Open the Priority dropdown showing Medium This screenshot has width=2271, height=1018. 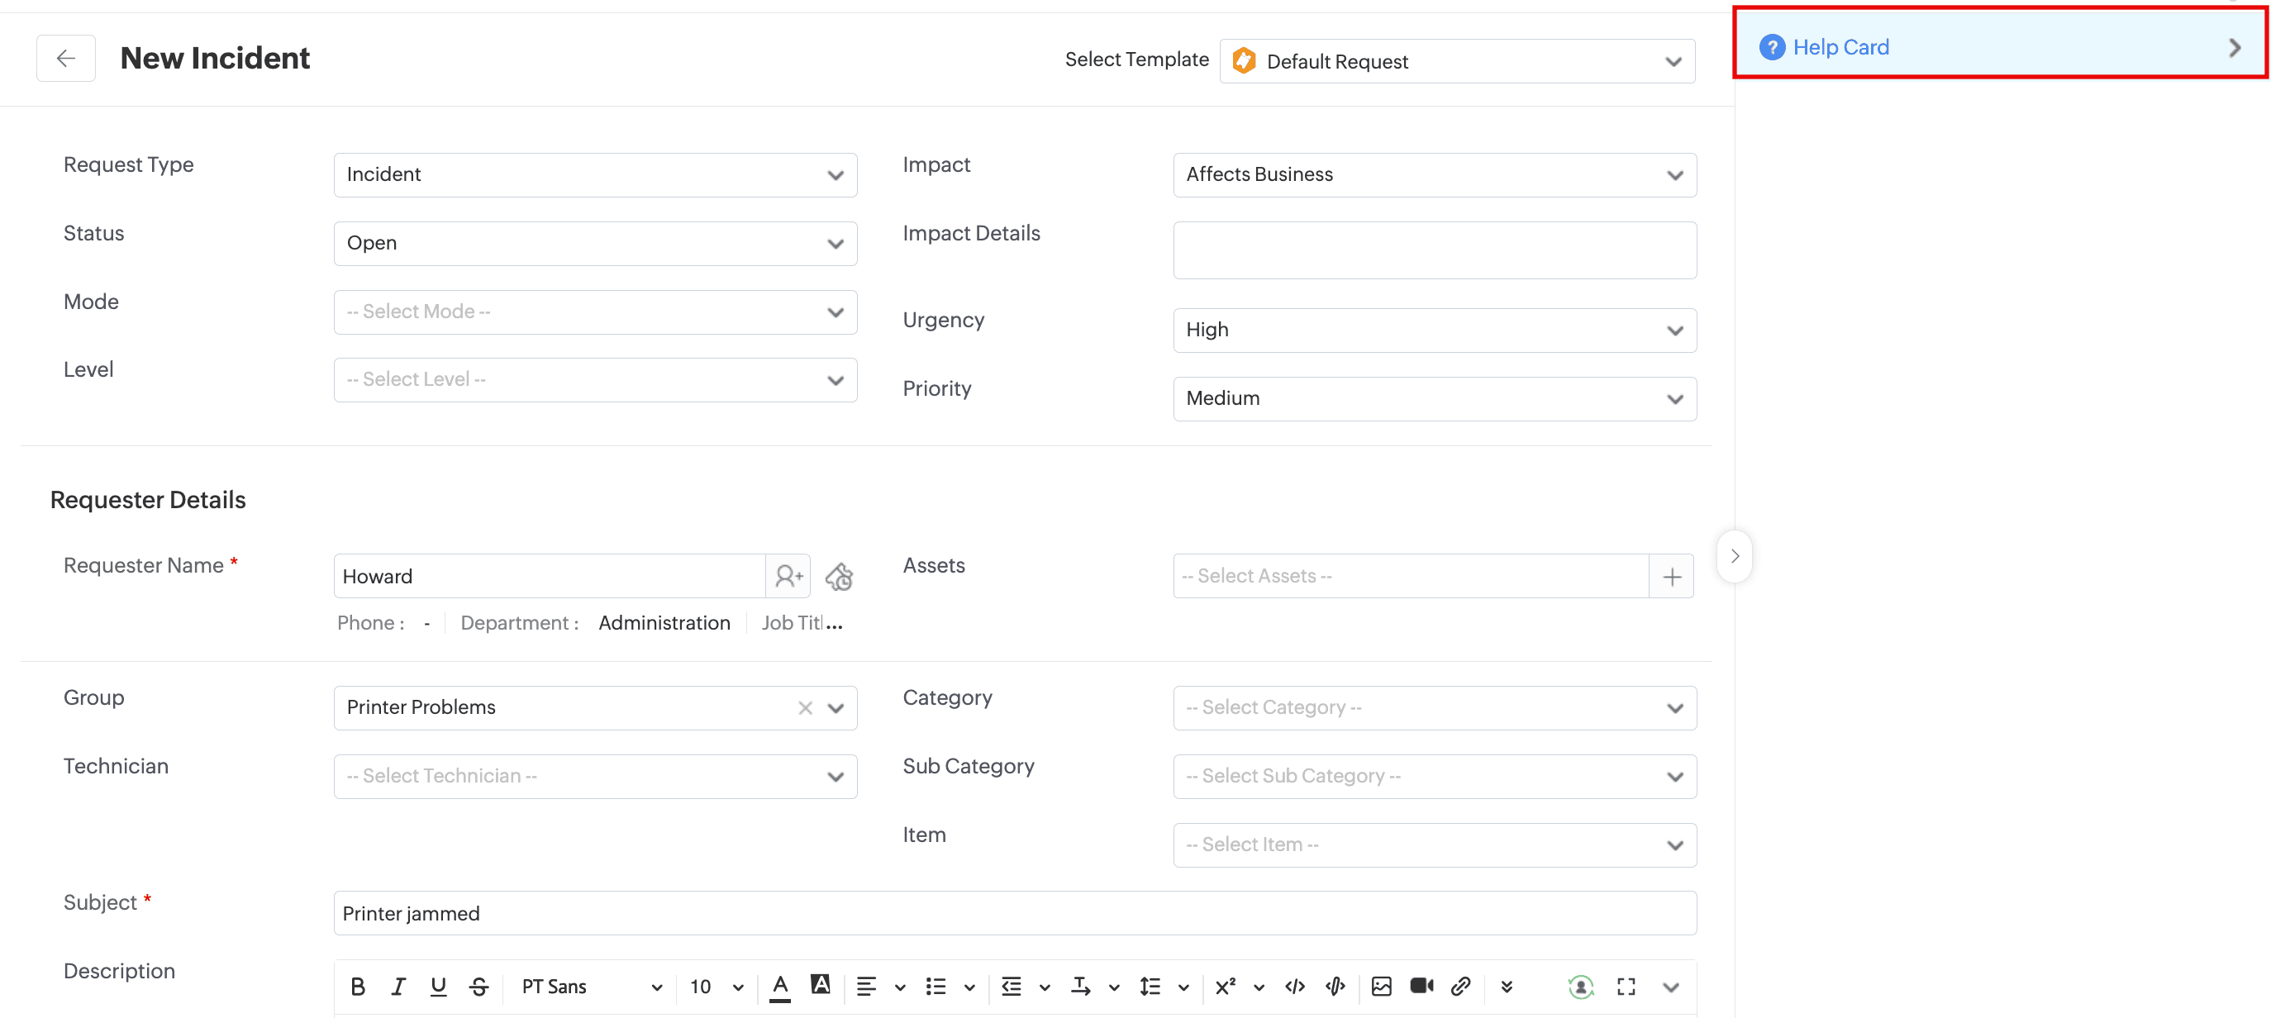pos(1434,398)
